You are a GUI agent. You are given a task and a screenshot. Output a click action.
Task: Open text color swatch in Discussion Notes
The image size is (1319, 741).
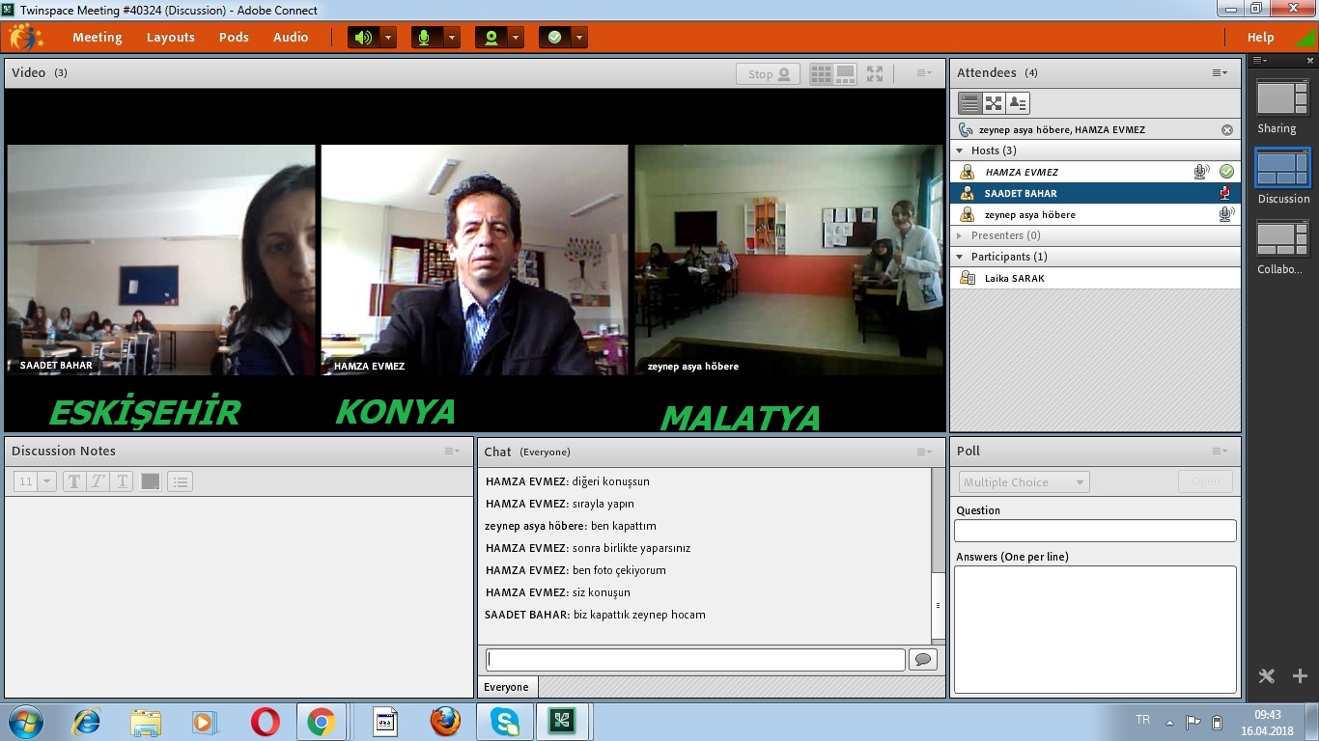point(151,481)
